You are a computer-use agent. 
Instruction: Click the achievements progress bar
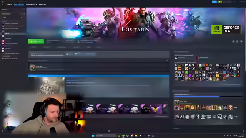click(208, 96)
